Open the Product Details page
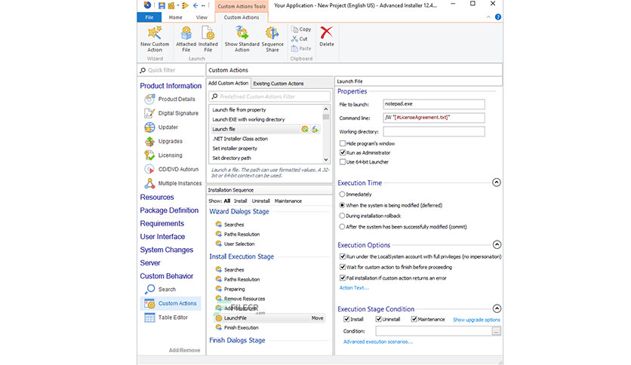The image size is (631, 365). pos(170,99)
